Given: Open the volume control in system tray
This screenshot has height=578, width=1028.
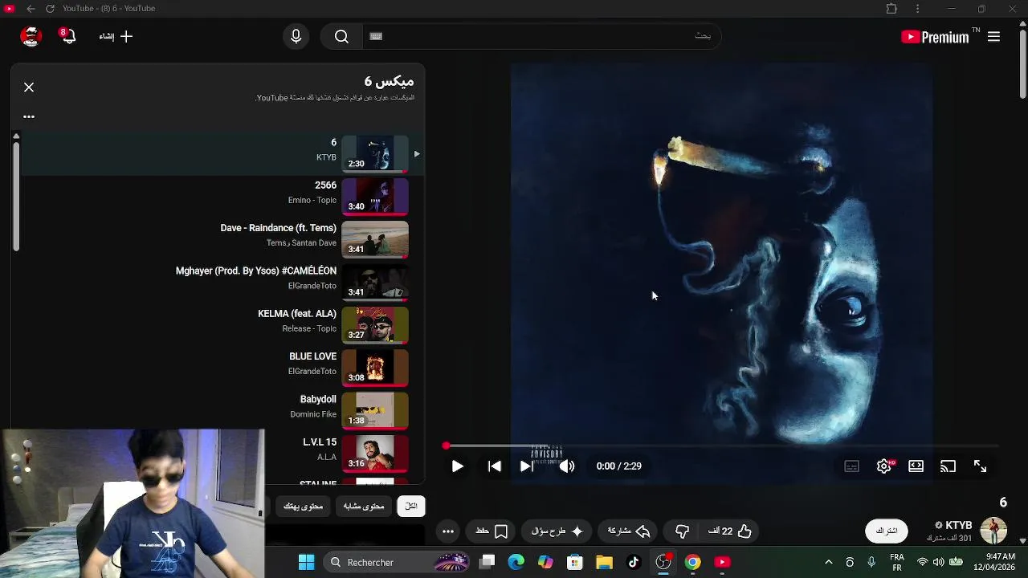Looking at the screenshot, I should tap(938, 562).
